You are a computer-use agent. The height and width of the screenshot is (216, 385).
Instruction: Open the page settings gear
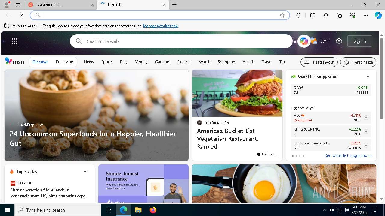pyautogui.click(x=339, y=41)
